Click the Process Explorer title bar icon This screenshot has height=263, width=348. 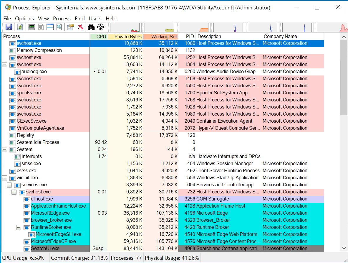tap(8, 7)
